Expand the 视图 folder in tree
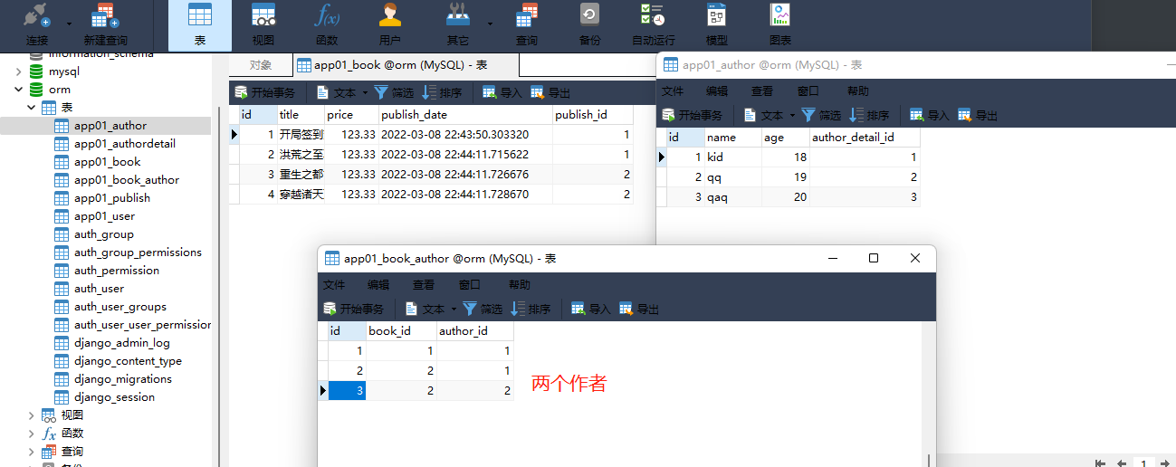The image size is (1176, 467). (31, 415)
